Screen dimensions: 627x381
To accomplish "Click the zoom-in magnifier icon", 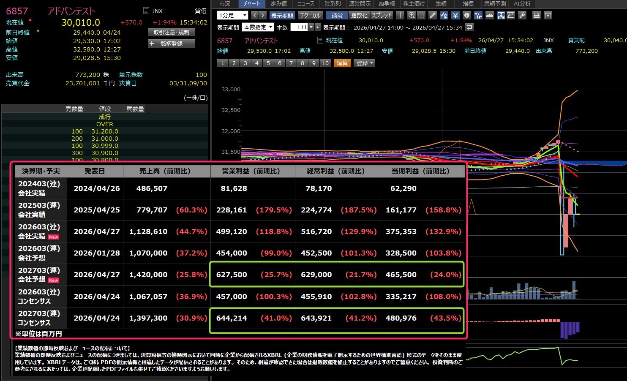I will (412, 15).
